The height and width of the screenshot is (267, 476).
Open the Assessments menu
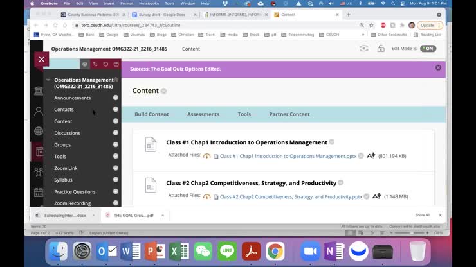point(203,114)
